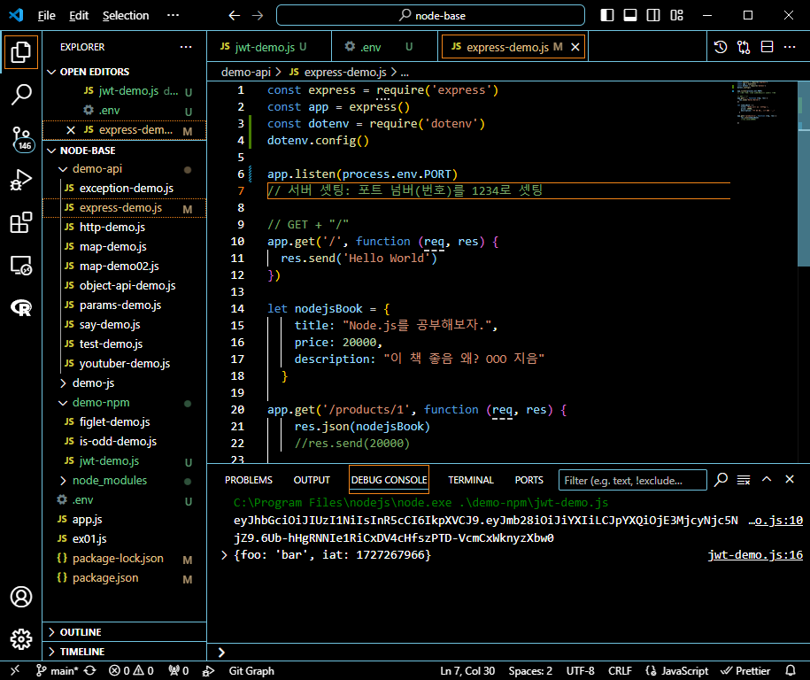
Task: Go forward with the navigation arrow
Action: (x=258, y=16)
